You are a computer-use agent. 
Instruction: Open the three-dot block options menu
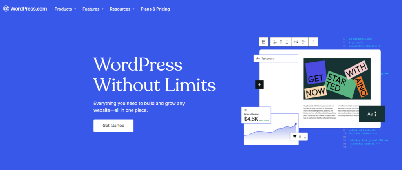pyautogui.click(x=313, y=42)
